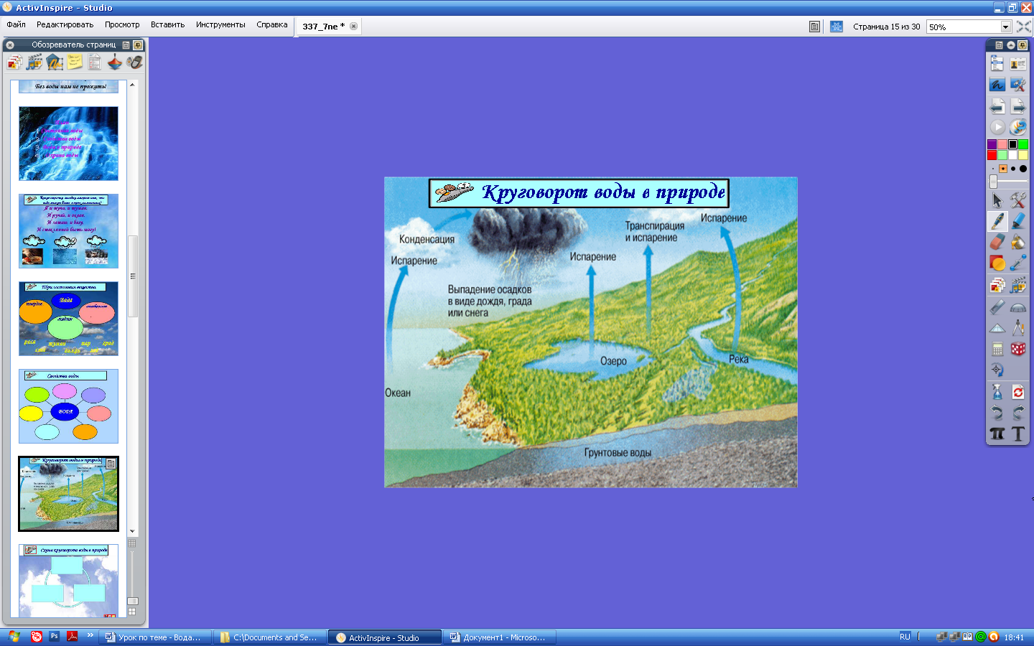Pick the bright green color swatch
Viewport: 1034px width, 646px height.
1023,144
